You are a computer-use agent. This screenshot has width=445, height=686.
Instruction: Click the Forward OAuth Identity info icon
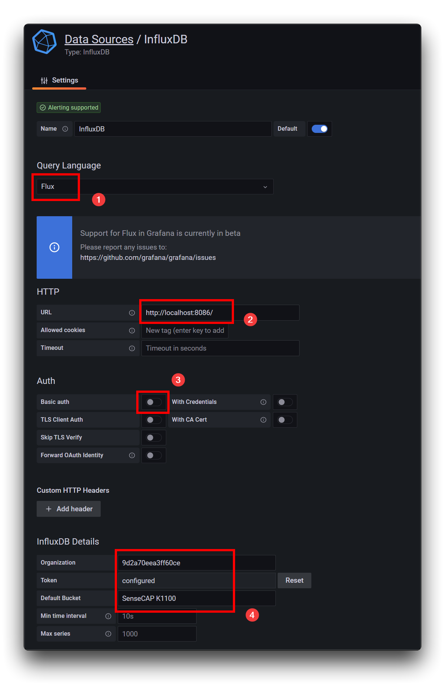(132, 455)
